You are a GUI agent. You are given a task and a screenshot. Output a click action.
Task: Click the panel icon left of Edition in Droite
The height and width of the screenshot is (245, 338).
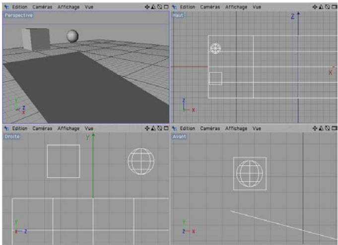(6, 129)
